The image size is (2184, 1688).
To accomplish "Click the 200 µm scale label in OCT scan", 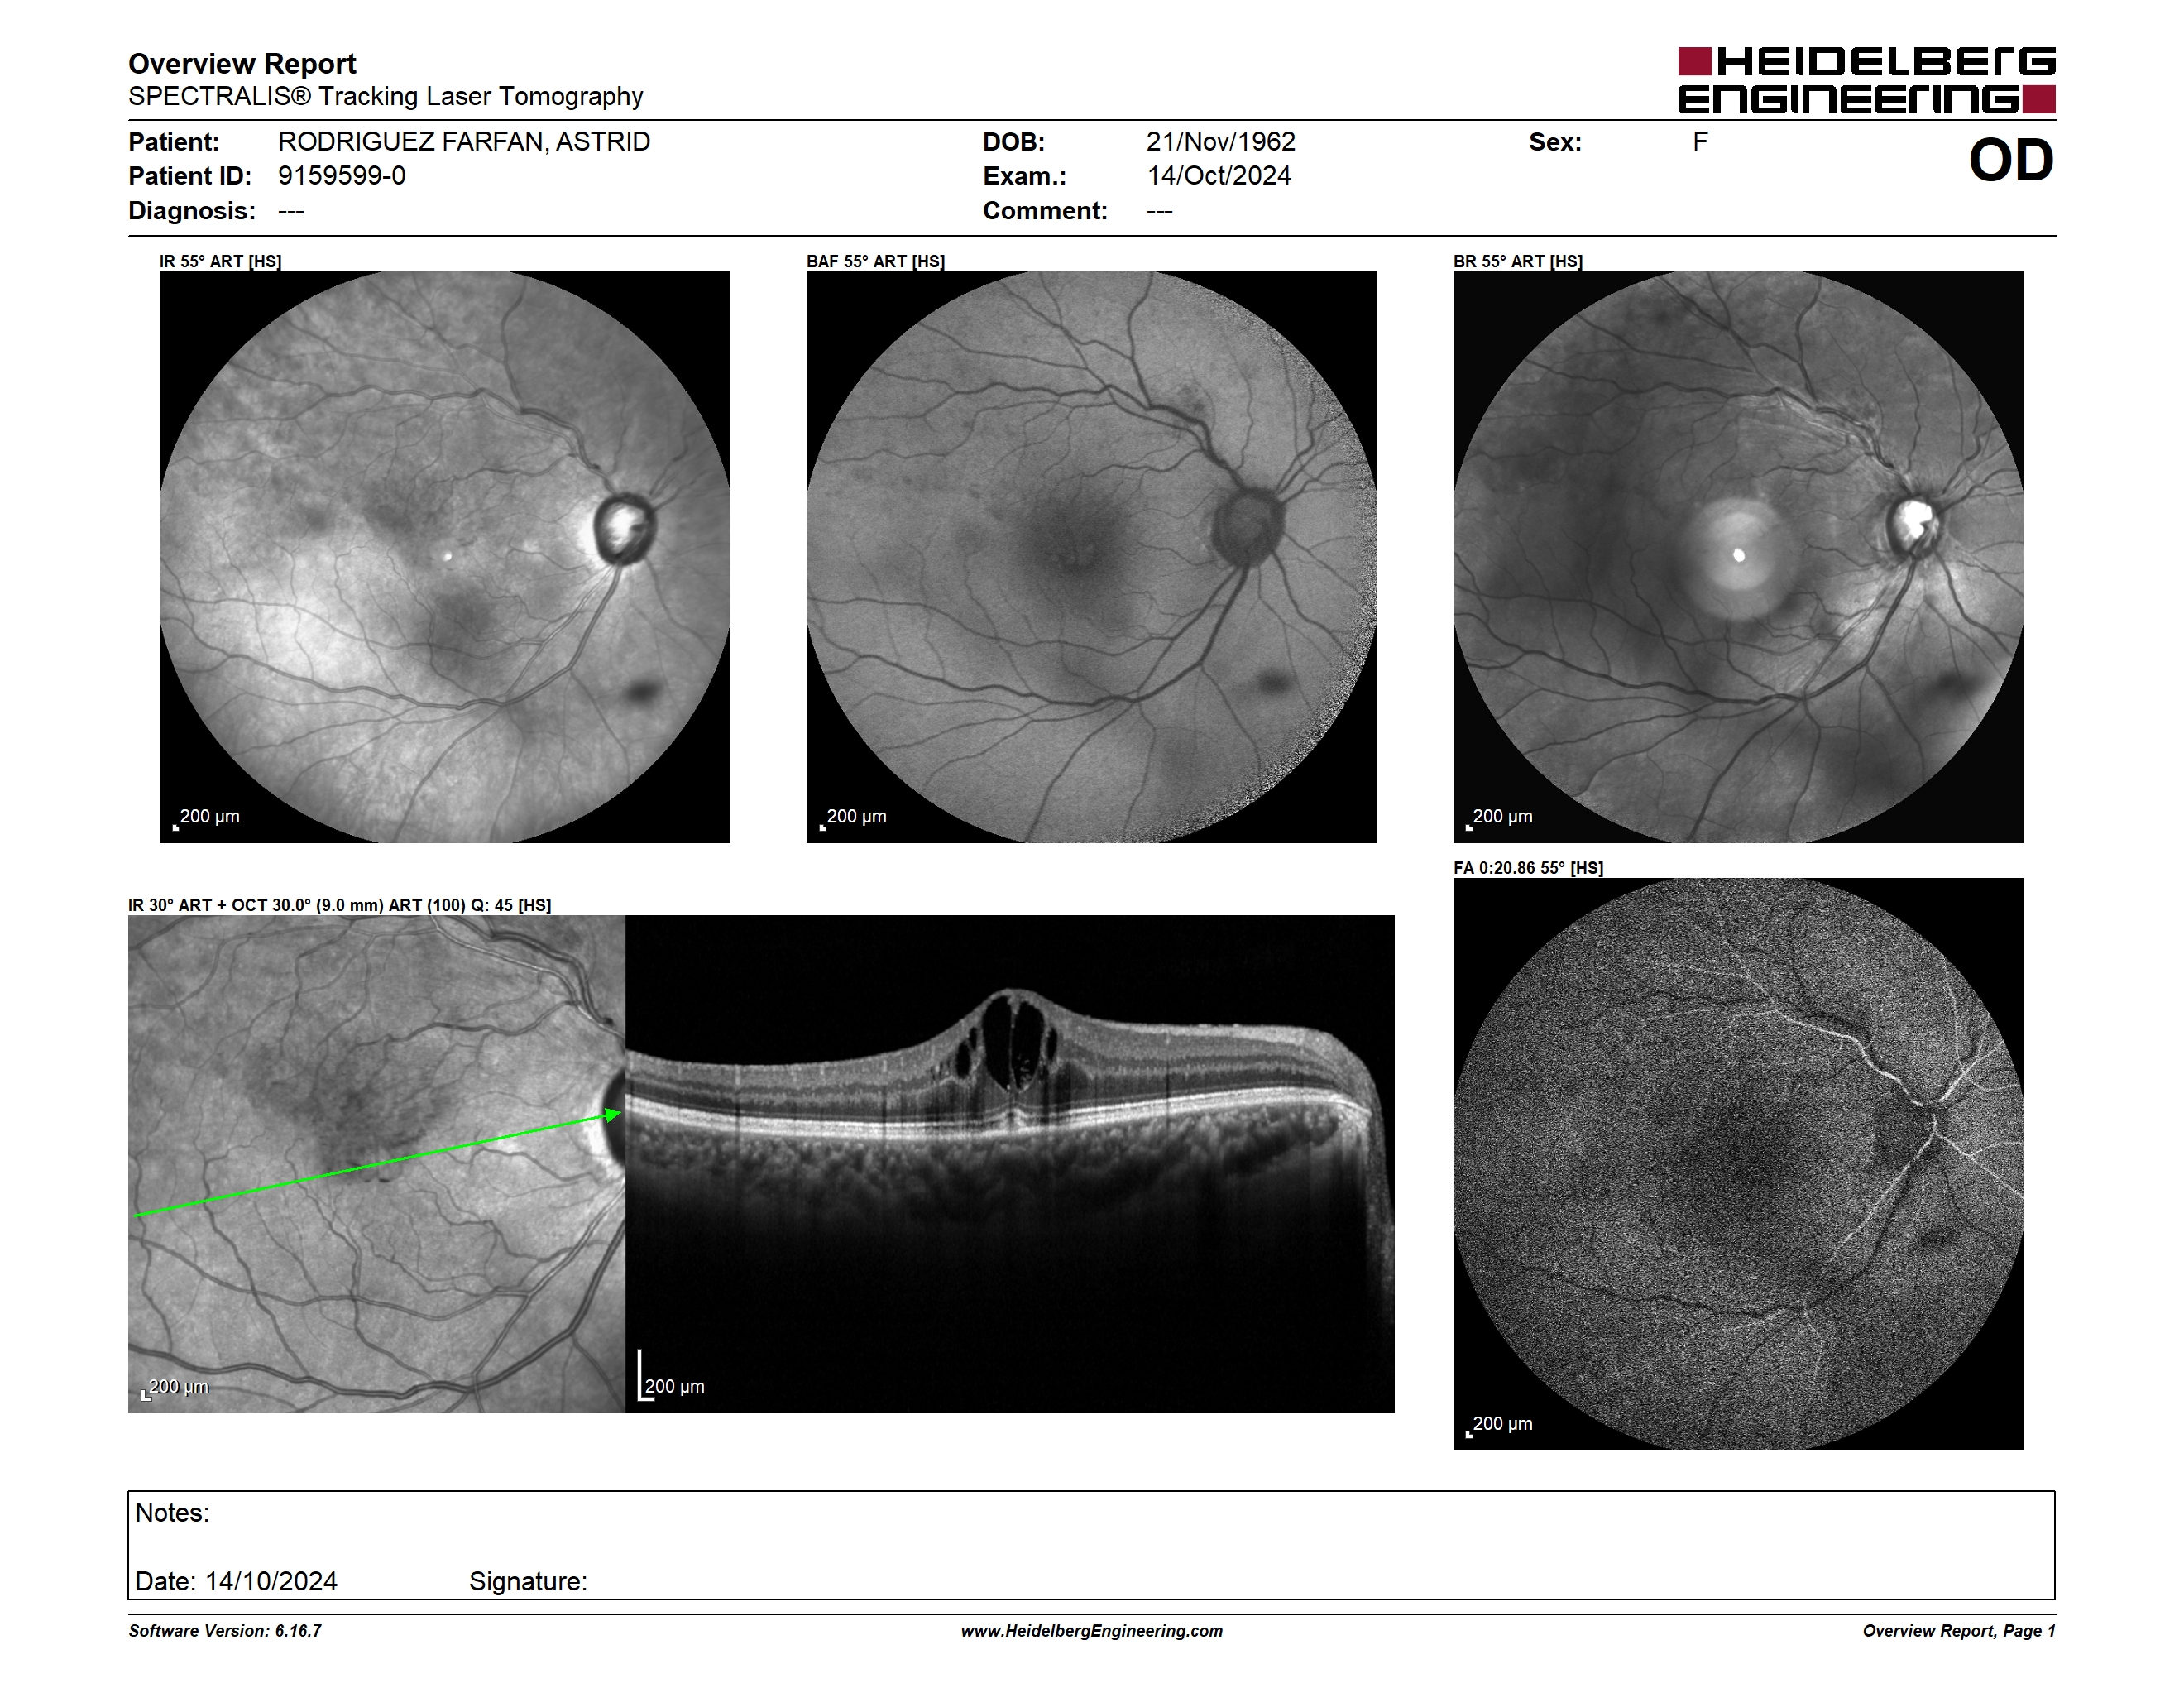I will click(x=674, y=1387).
